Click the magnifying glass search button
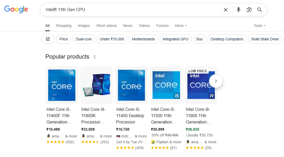284x157 pixels. pos(260,10)
